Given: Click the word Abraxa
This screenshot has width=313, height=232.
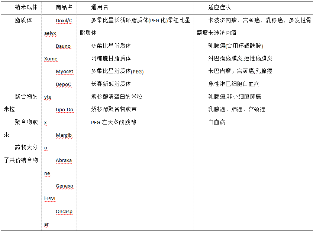Looking at the screenshot, I should coord(64,160).
